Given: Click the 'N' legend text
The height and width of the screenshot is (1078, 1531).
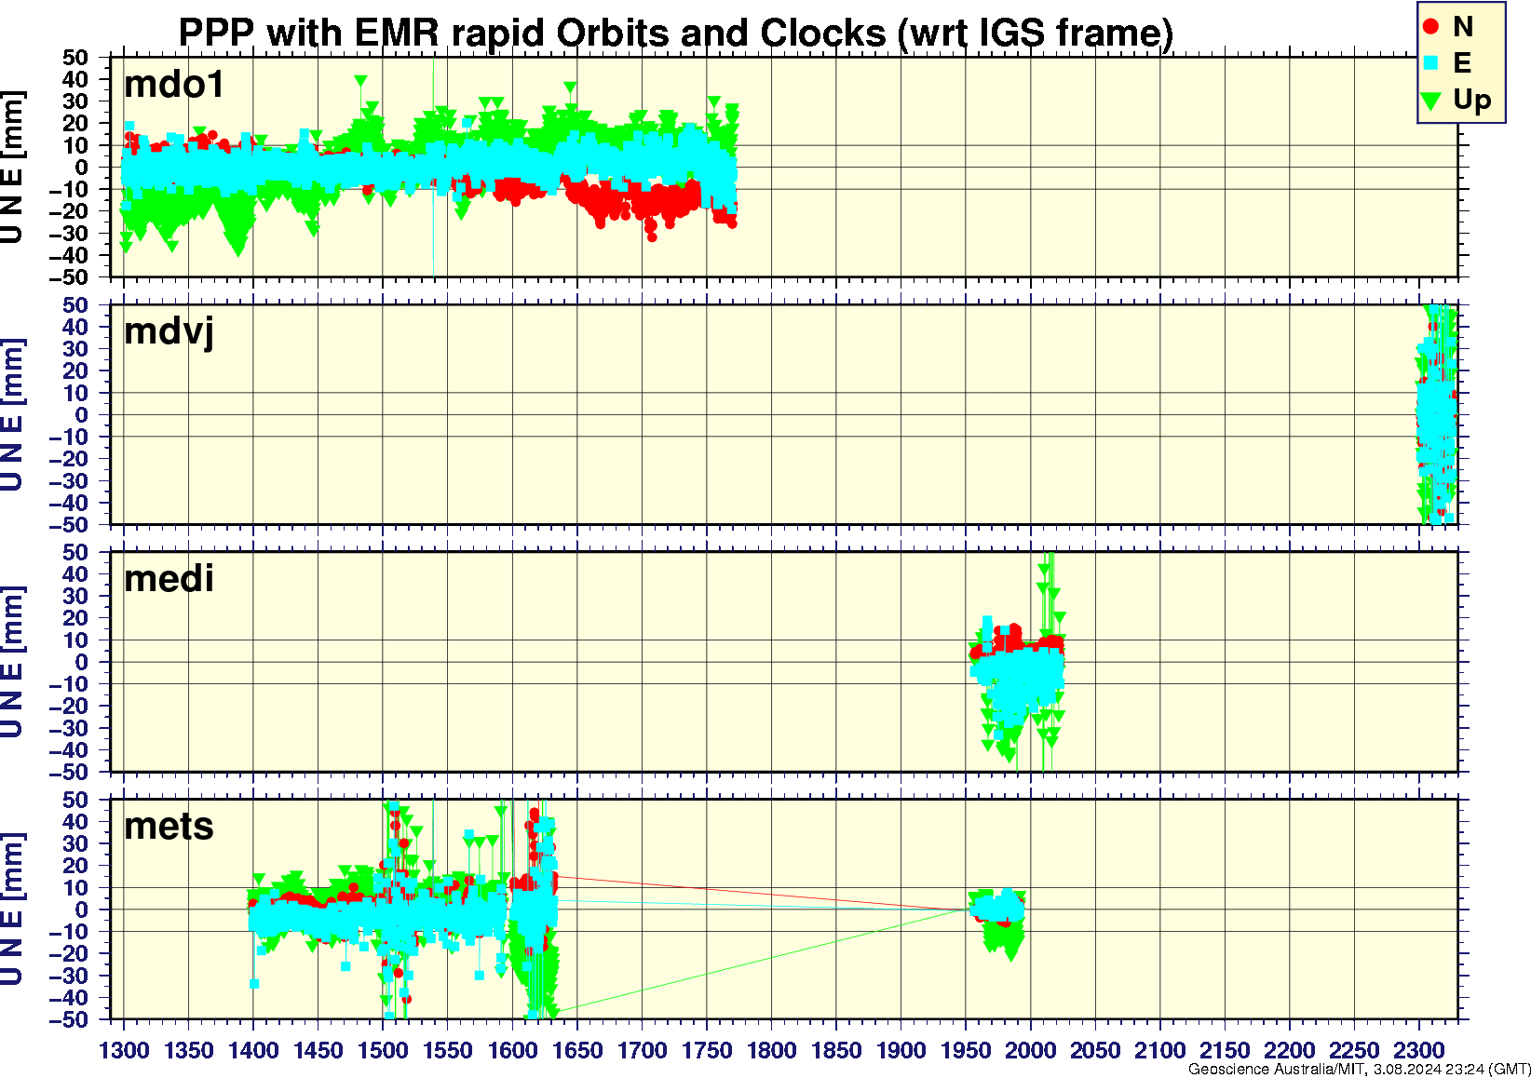Looking at the screenshot, I should [1462, 27].
